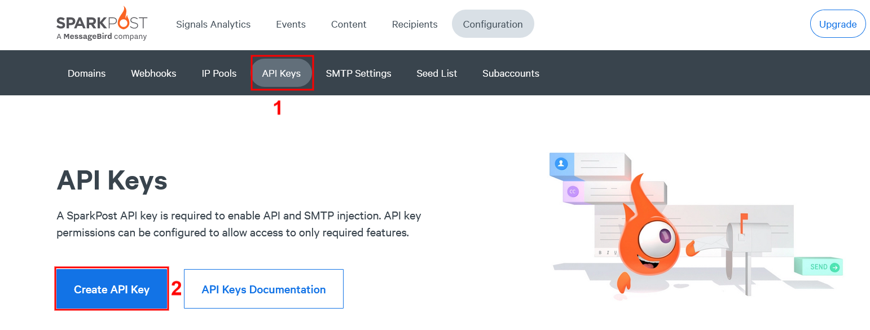
Task: Click the API Keys page heading
Action: tap(112, 181)
